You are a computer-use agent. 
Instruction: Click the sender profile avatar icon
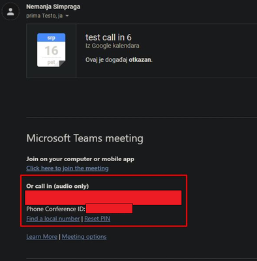coord(10,12)
